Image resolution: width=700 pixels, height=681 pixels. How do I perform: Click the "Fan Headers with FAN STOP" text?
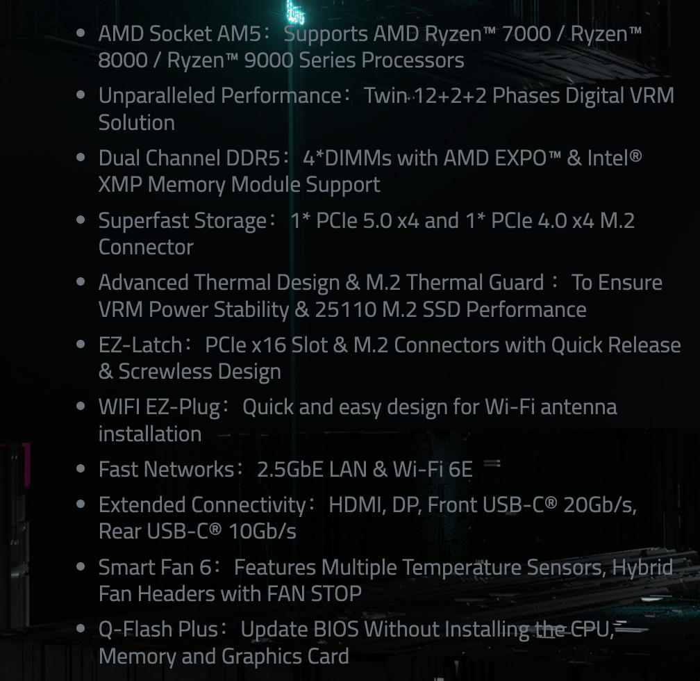point(230,594)
